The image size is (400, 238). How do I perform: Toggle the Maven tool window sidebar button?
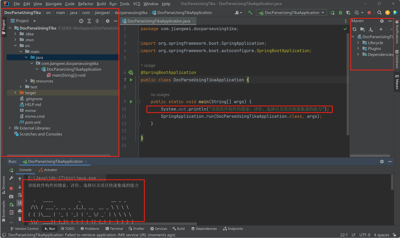click(397, 82)
